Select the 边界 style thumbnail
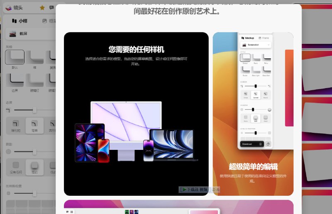The image size is (332, 214). pyautogui.click(x=15, y=80)
